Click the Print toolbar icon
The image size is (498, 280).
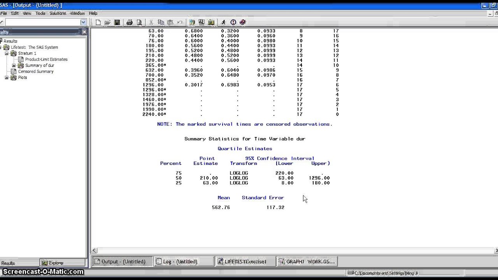130,23
